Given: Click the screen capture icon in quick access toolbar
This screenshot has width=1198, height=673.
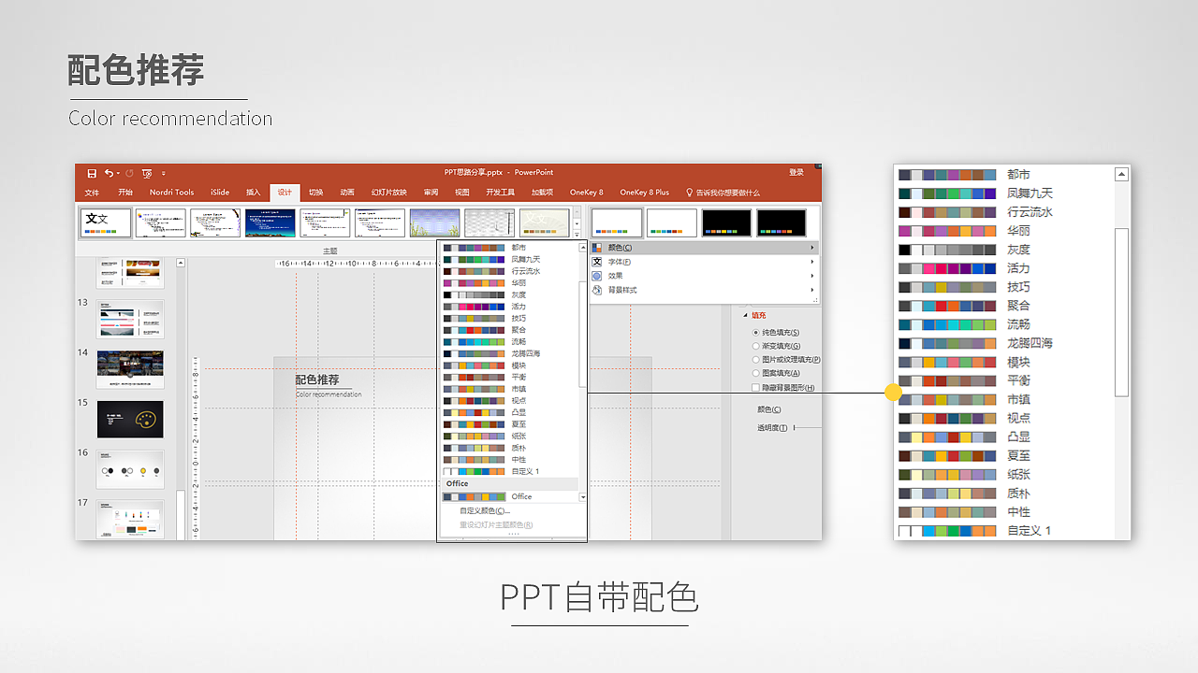Looking at the screenshot, I should click(x=147, y=173).
